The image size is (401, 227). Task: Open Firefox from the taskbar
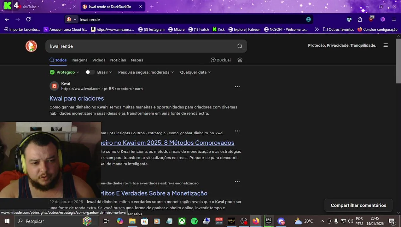coord(256,221)
